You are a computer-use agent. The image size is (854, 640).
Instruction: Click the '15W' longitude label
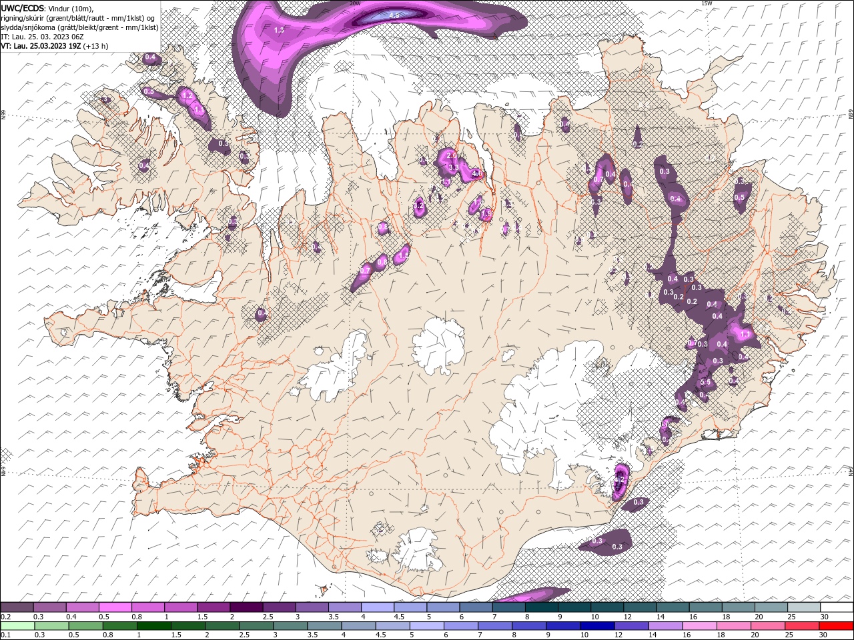706,3
